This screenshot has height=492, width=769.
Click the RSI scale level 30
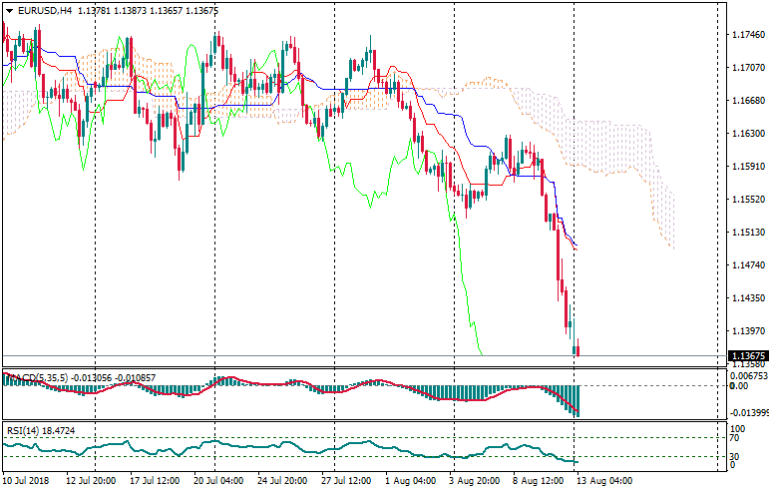click(x=734, y=456)
